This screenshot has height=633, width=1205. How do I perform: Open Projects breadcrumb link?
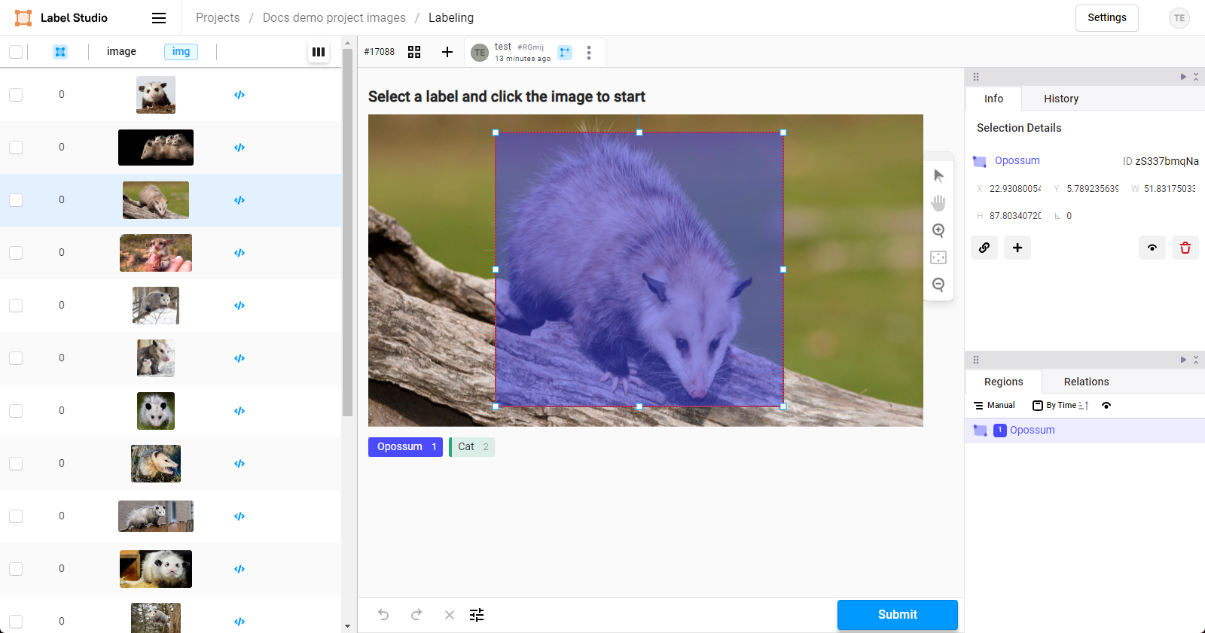point(218,18)
